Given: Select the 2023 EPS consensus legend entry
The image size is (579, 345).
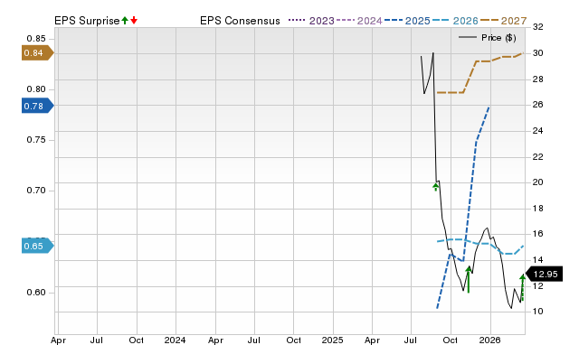Looking at the screenshot, I should (311, 21).
